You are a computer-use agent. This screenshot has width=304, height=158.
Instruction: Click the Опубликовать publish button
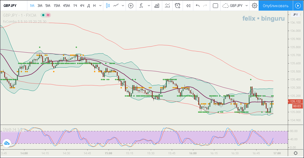(276, 6)
